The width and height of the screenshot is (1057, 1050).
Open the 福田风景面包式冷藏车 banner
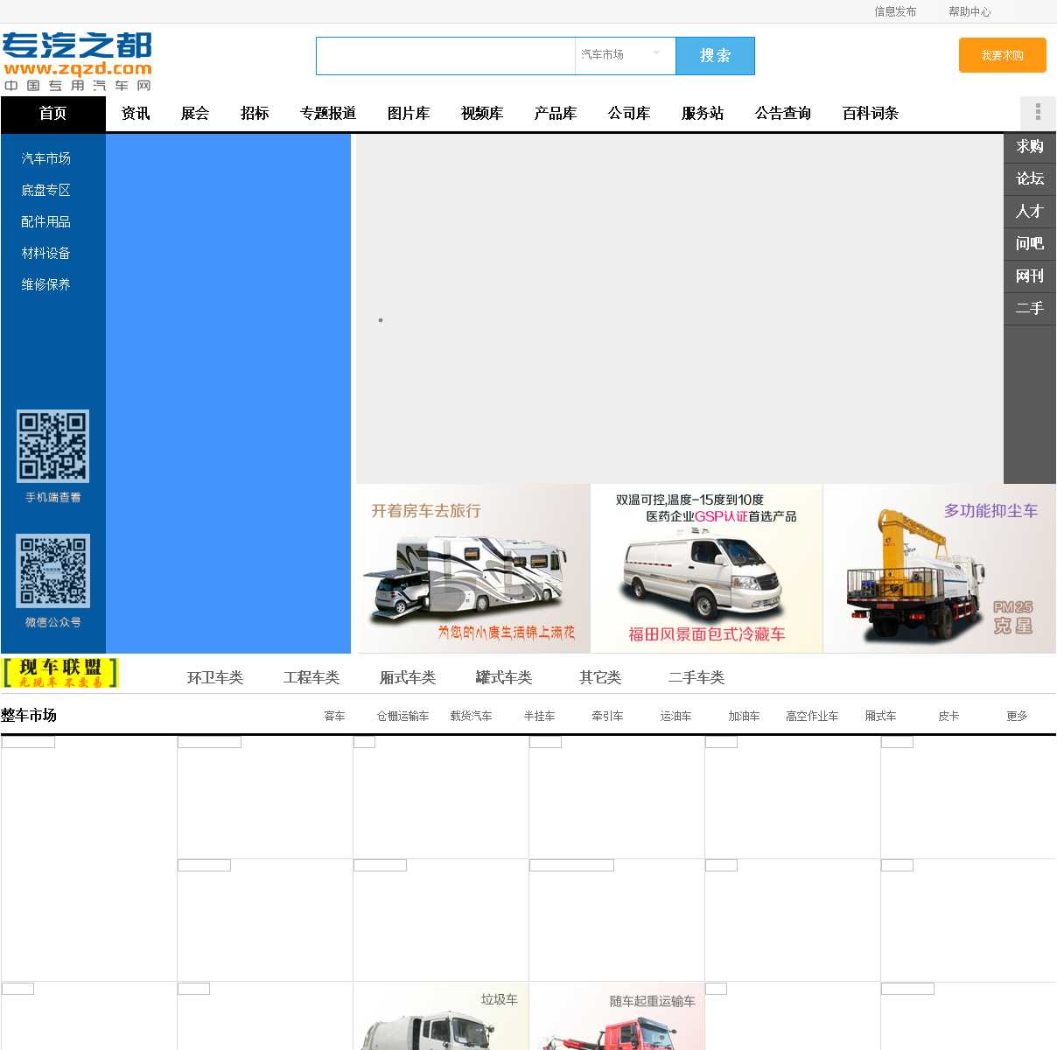(x=706, y=569)
